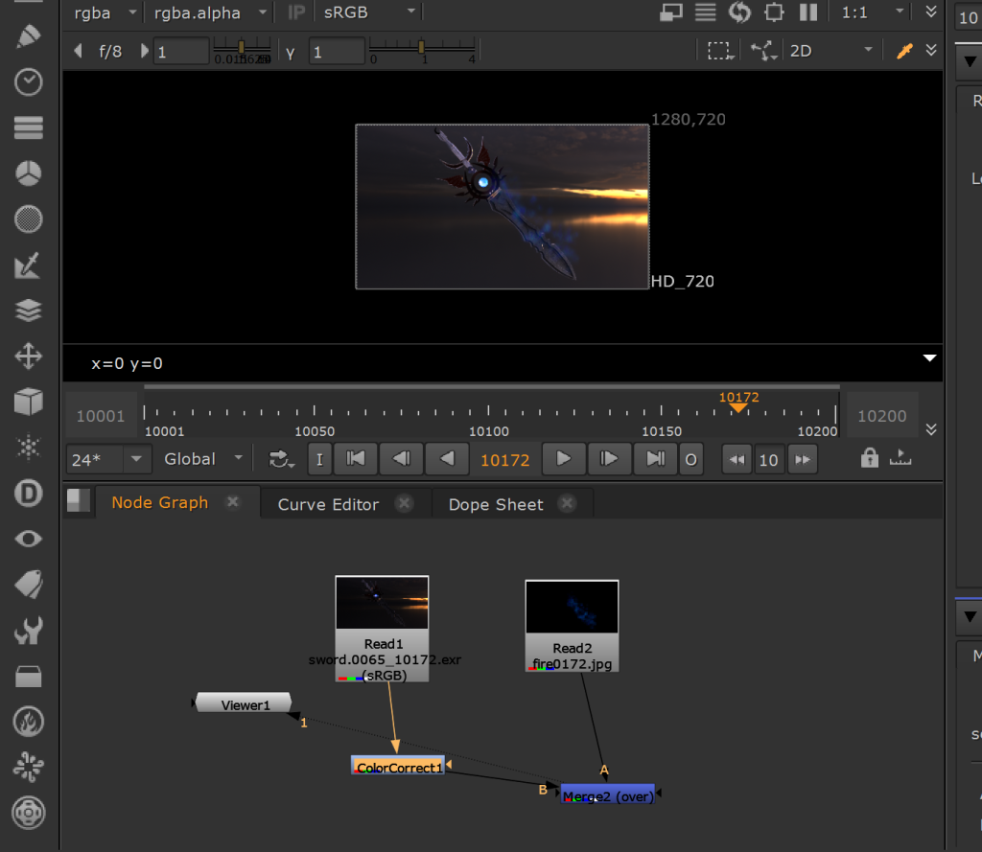Close the Dope Sheet tab
Image resolution: width=982 pixels, height=852 pixels.
[568, 503]
